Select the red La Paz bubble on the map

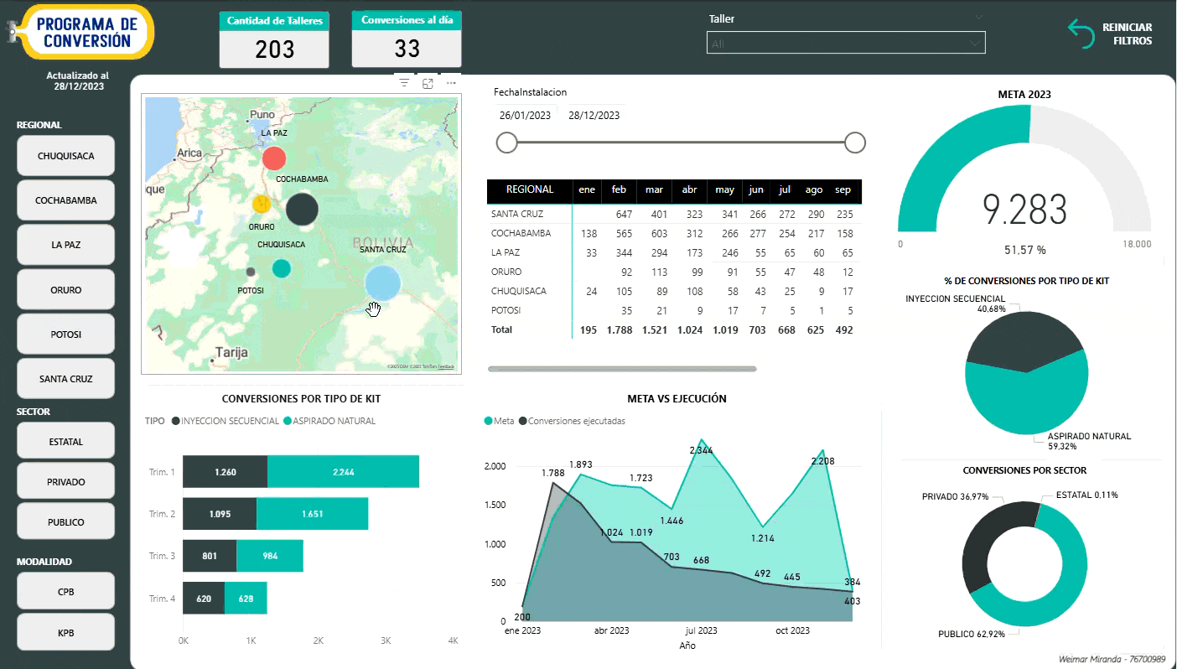274,158
